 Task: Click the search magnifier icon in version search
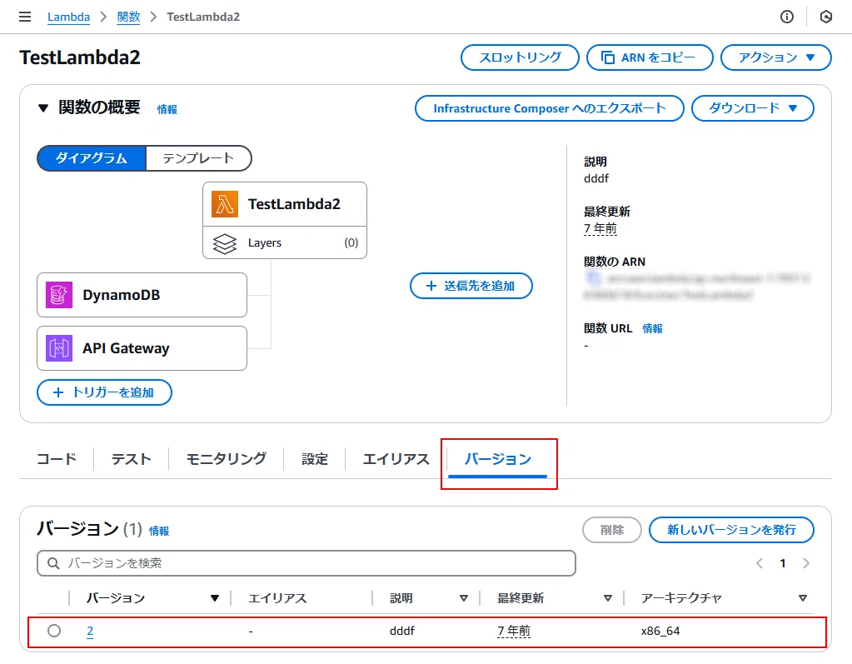53,563
